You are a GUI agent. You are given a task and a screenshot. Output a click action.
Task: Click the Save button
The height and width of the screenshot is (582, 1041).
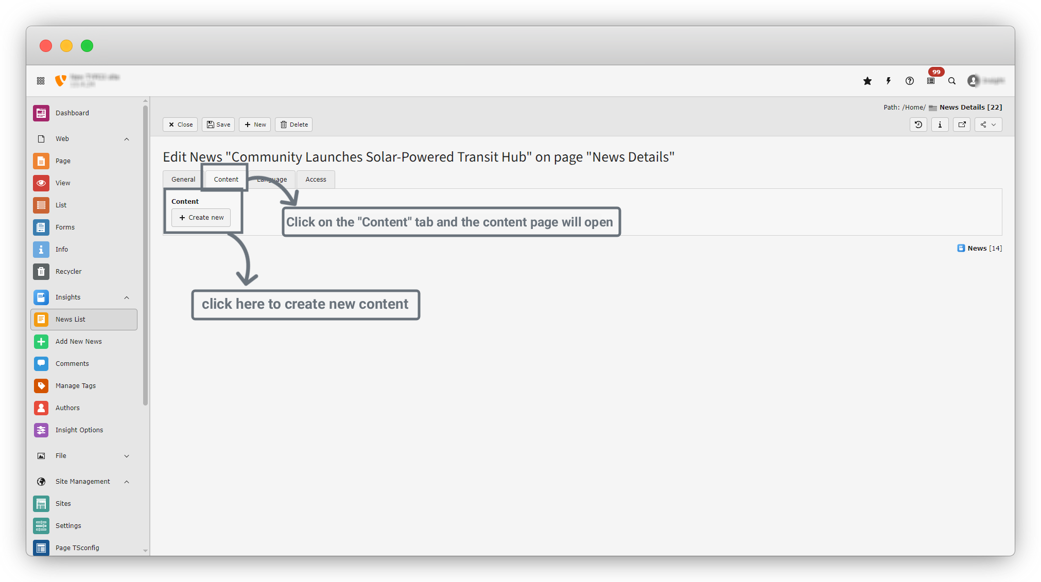tap(218, 125)
